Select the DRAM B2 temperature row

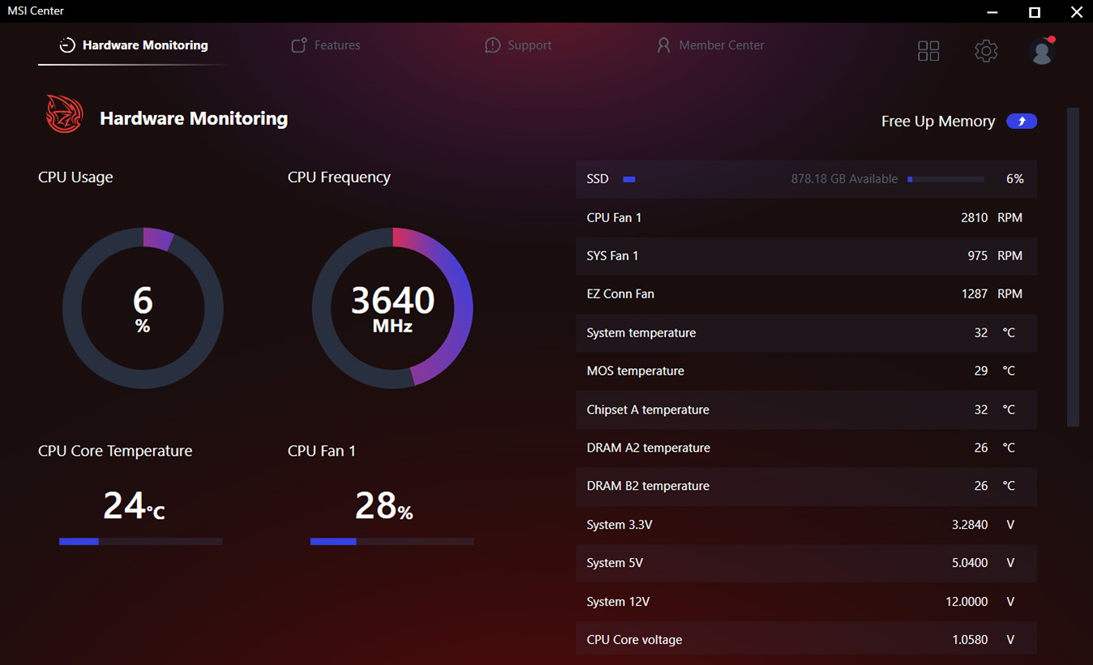point(806,486)
